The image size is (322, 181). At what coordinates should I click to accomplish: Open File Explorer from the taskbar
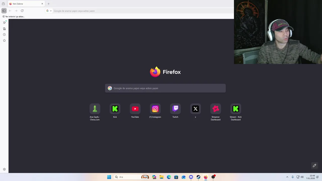pos(162,177)
